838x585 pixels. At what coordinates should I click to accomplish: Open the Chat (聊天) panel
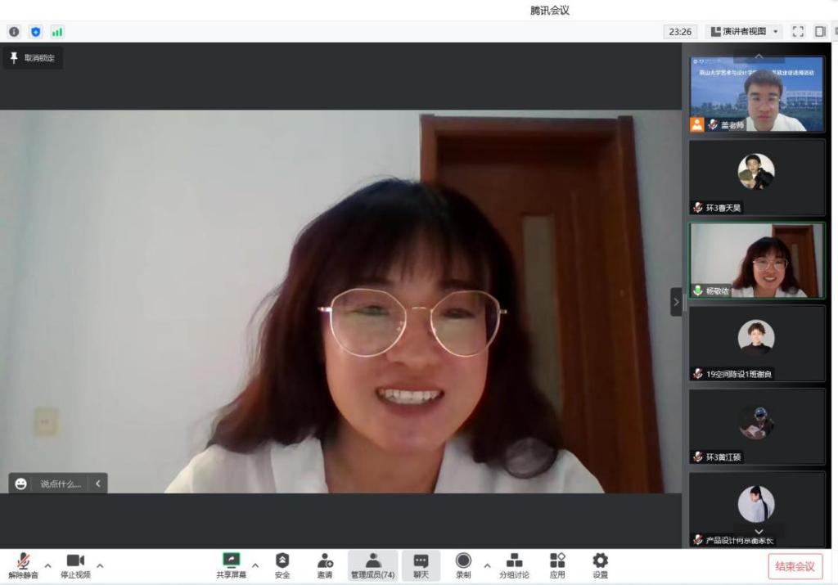(x=421, y=565)
